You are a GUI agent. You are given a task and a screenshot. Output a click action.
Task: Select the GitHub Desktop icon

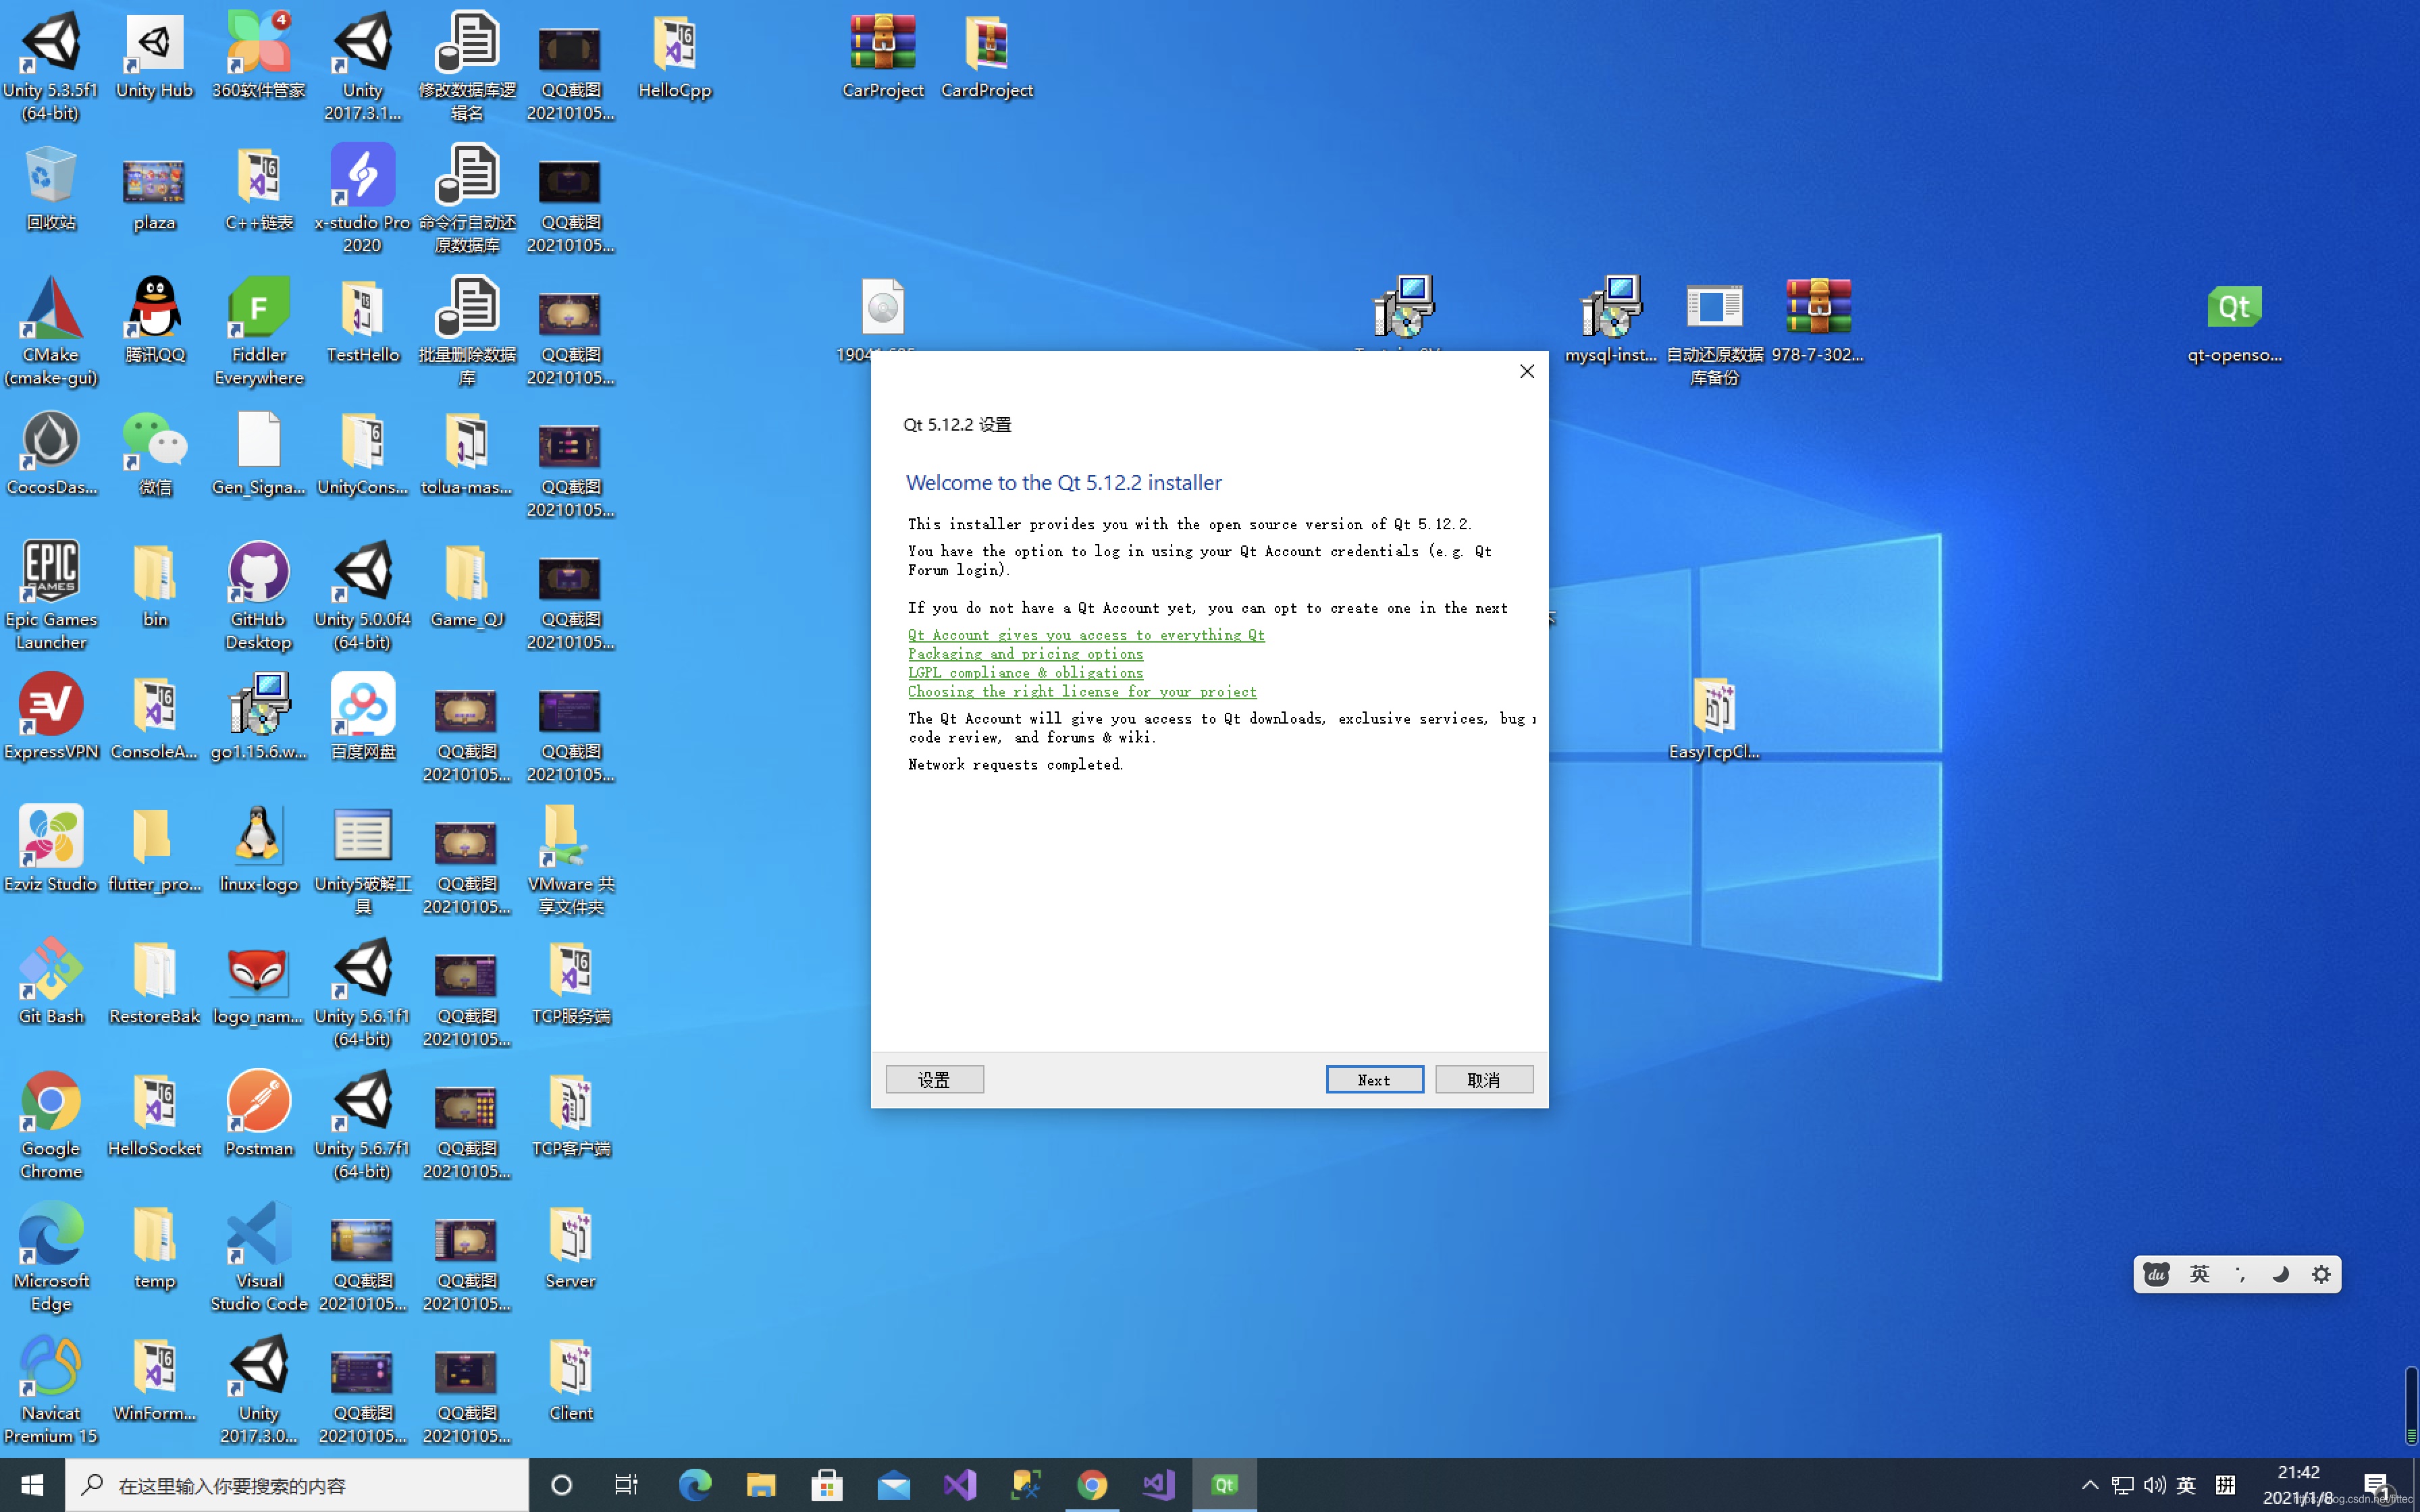(258, 596)
